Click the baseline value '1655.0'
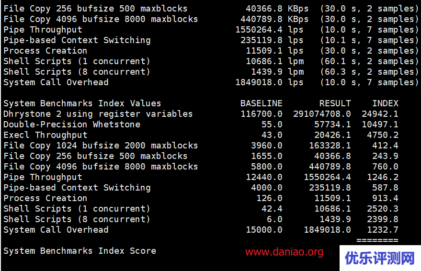The image size is (421, 271). pyautogui.click(x=267, y=156)
